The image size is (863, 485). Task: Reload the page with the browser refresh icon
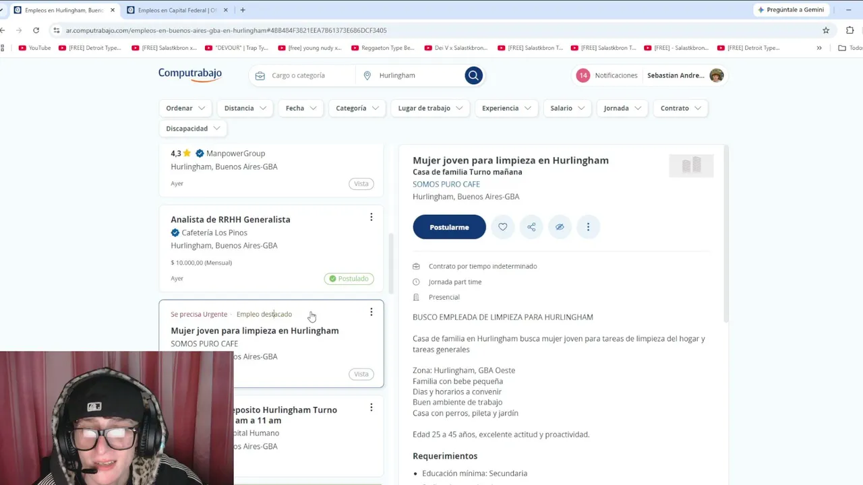click(36, 30)
